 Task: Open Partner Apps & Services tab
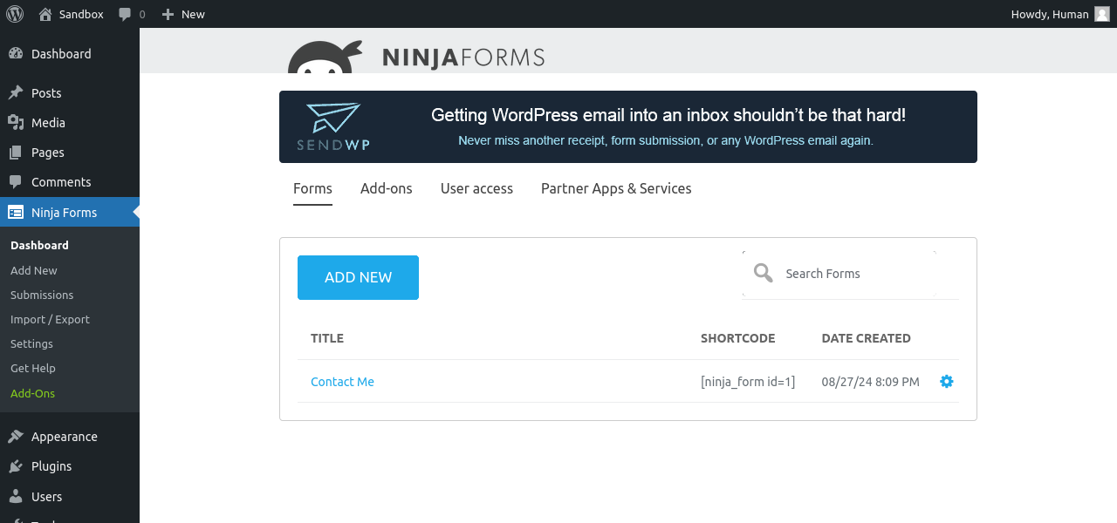click(616, 188)
